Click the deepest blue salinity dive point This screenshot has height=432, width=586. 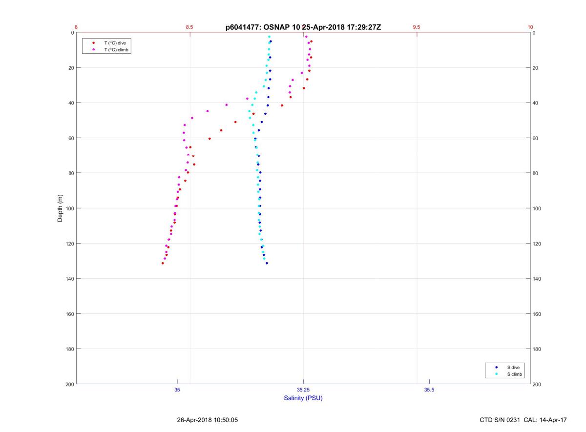click(x=267, y=263)
